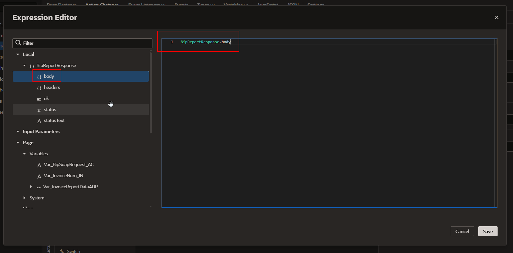The height and width of the screenshot is (253, 513).
Task: Click the Switch action icon below dialog
Action: pos(61,251)
